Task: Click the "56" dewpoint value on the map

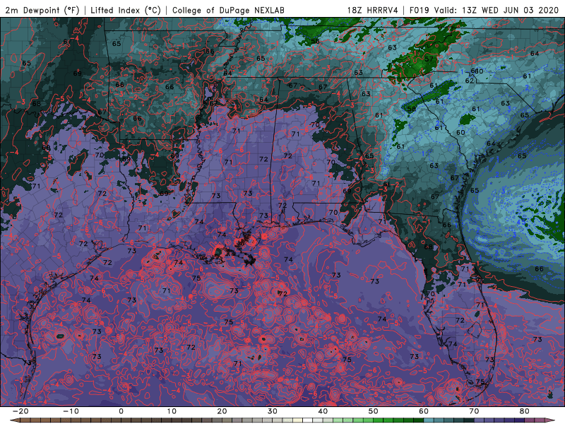Action: point(315,41)
